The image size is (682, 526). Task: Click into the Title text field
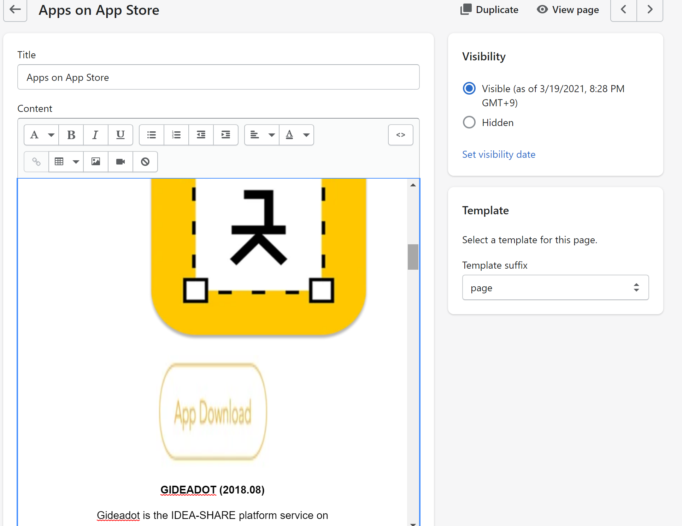(x=218, y=77)
